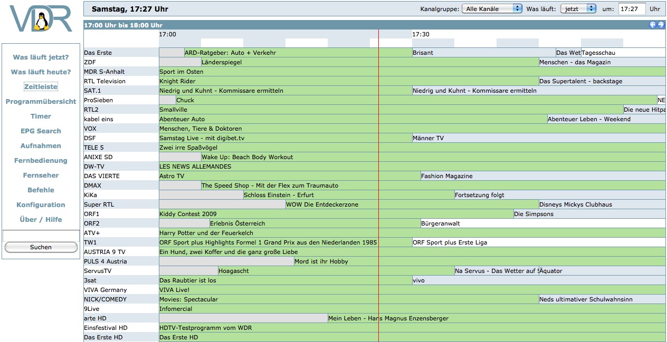Select Abenteuer Auto on kabel eins
This screenshot has width=667, height=342.
click(x=353, y=119)
